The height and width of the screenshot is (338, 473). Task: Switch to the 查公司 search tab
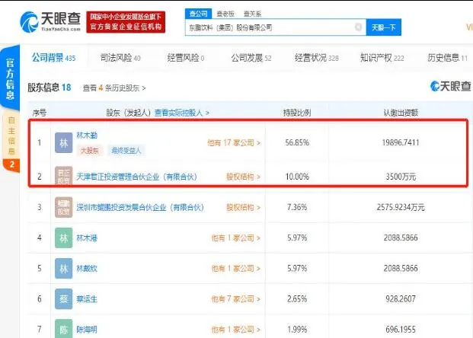point(198,14)
